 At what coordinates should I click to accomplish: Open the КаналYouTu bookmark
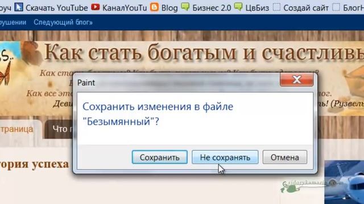pos(125,8)
